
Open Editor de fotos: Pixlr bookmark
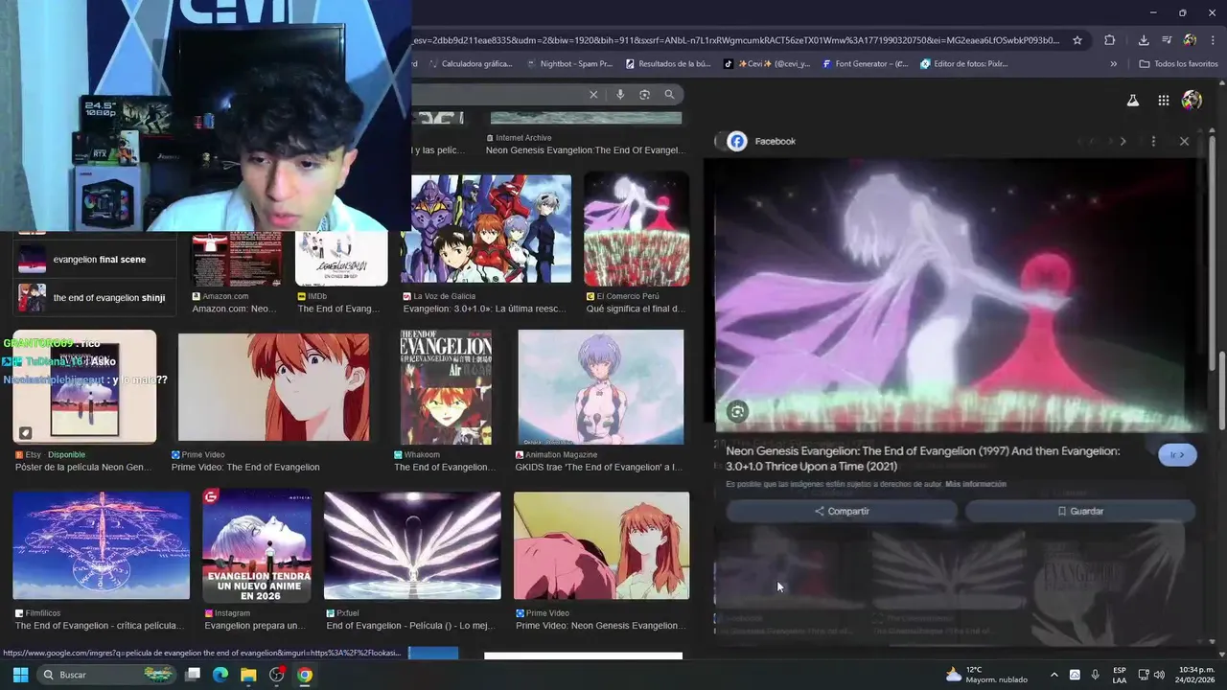point(964,64)
